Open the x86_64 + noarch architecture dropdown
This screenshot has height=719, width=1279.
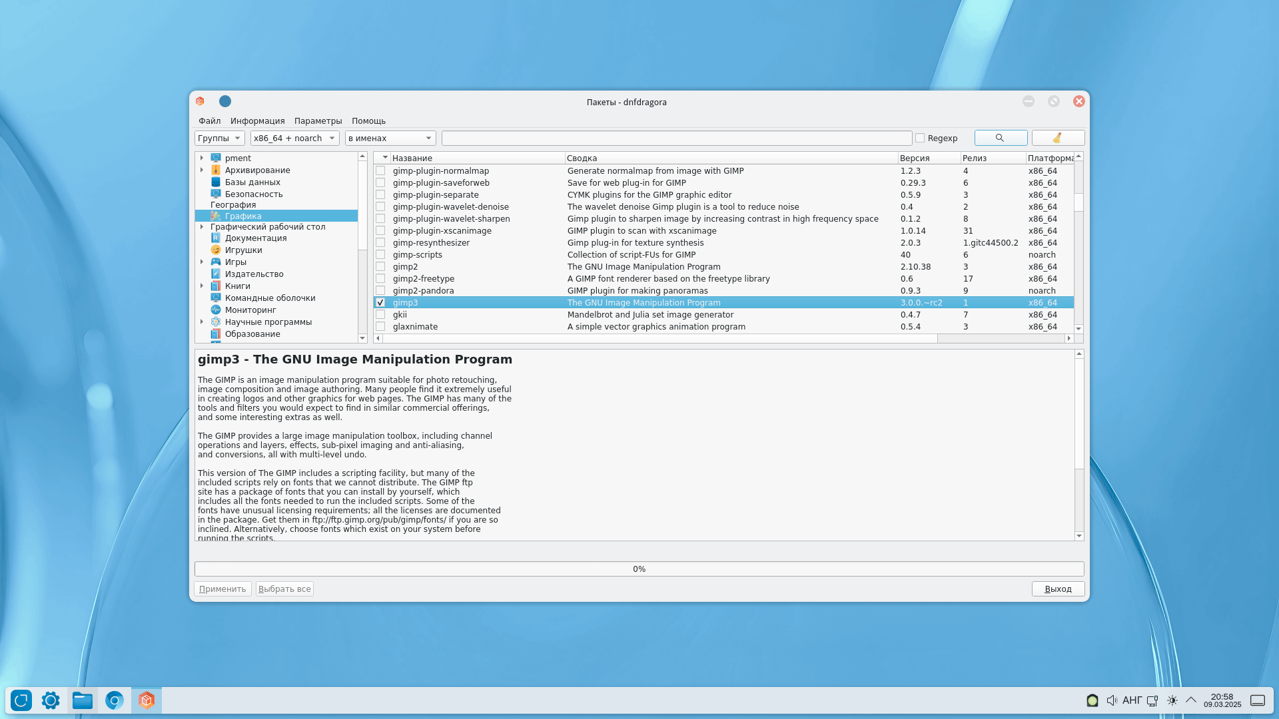tap(294, 138)
